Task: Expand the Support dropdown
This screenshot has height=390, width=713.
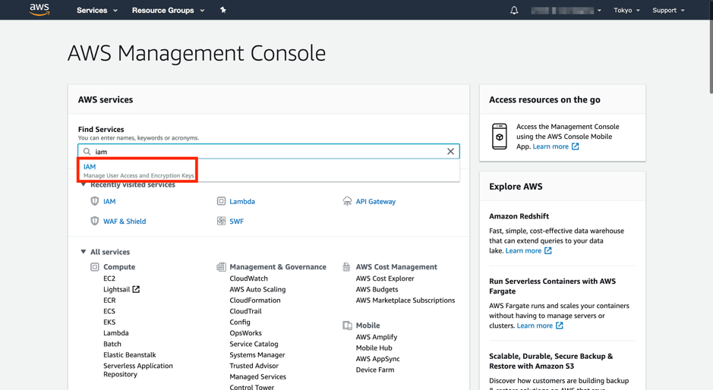Action: (668, 11)
